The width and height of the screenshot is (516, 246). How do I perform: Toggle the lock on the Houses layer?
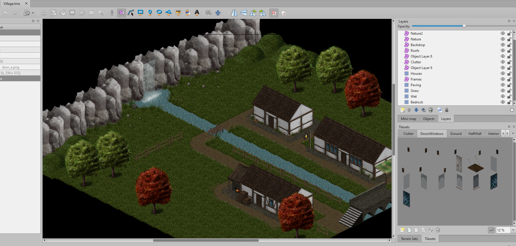click(509, 74)
